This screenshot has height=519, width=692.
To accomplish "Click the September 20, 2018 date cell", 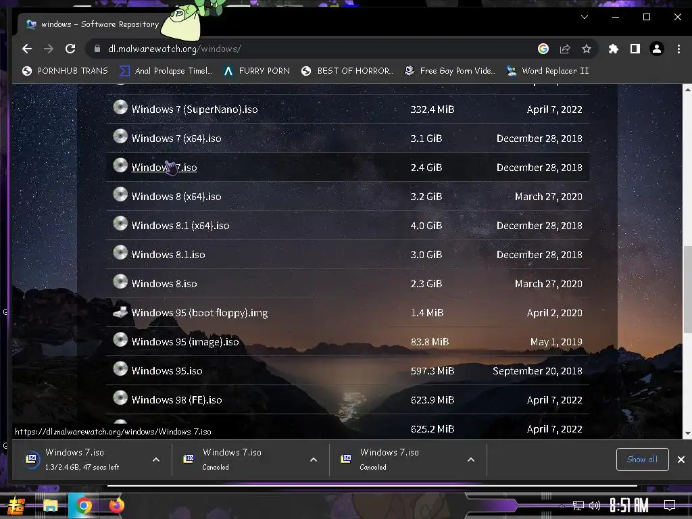I will pyautogui.click(x=537, y=371).
